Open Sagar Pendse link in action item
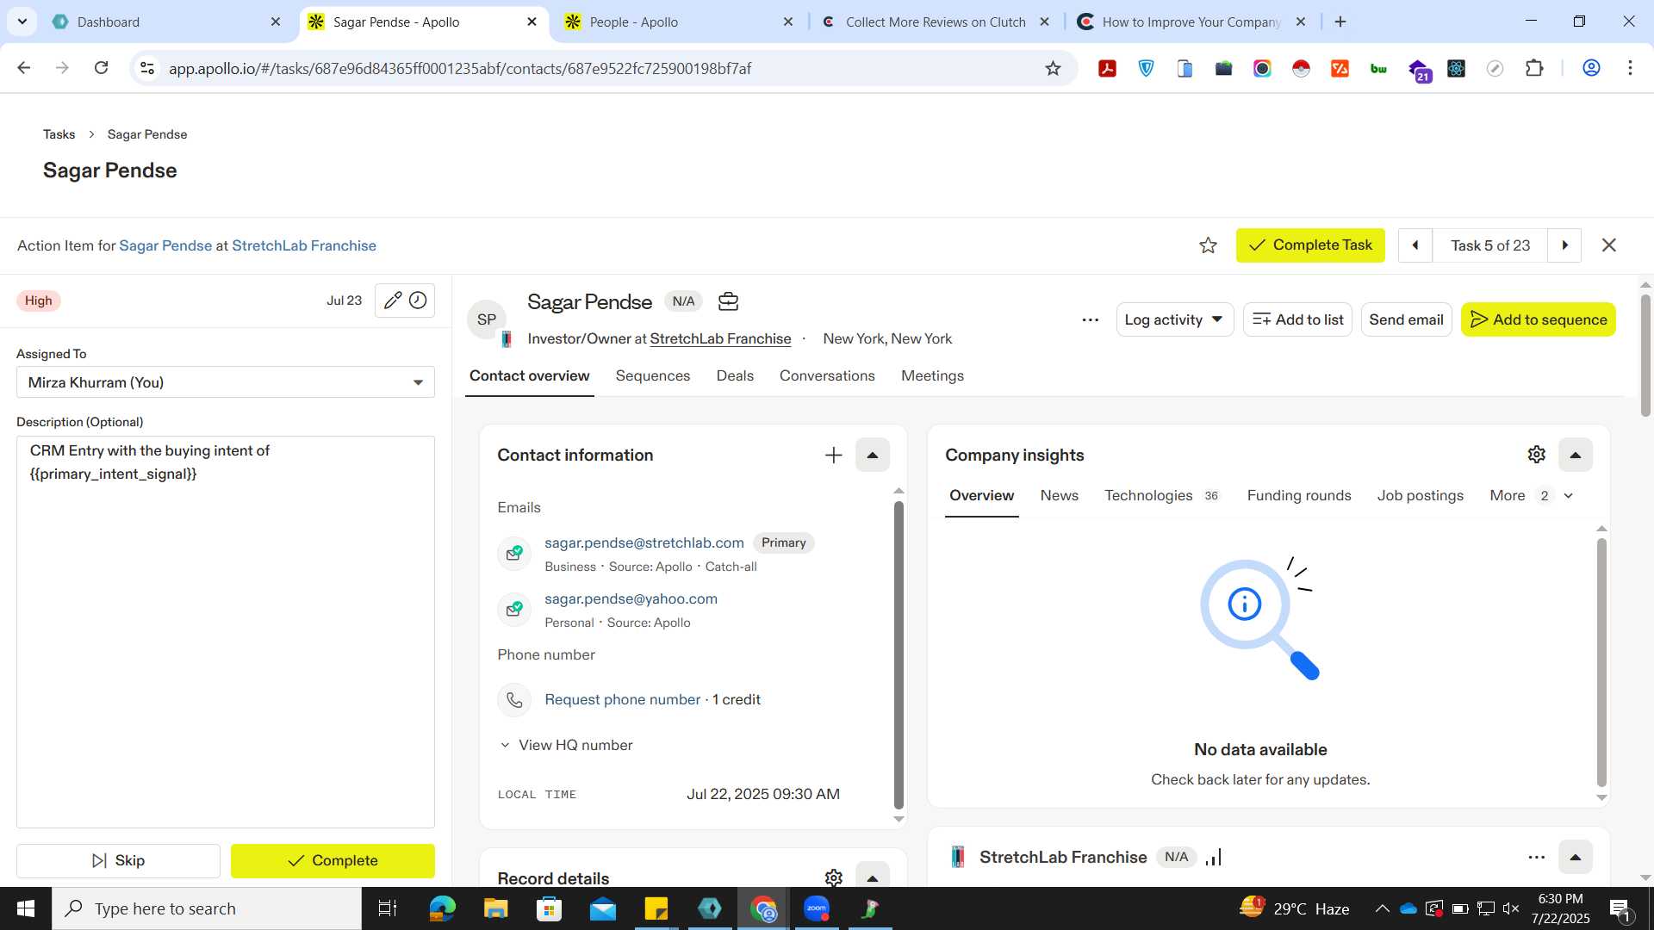 pyautogui.click(x=165, y=245)
